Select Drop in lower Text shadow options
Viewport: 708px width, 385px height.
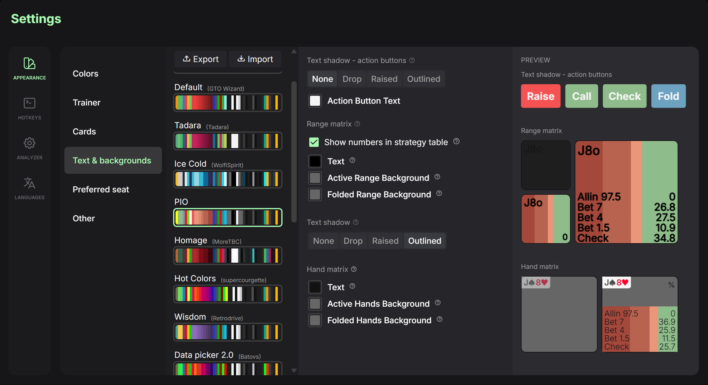coord(353,241)
